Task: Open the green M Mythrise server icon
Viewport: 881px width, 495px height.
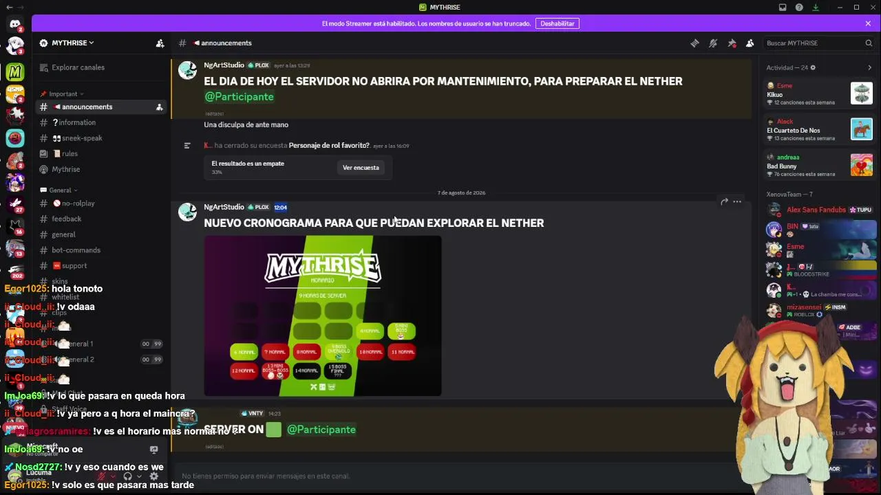Action: tap(15, 71)
